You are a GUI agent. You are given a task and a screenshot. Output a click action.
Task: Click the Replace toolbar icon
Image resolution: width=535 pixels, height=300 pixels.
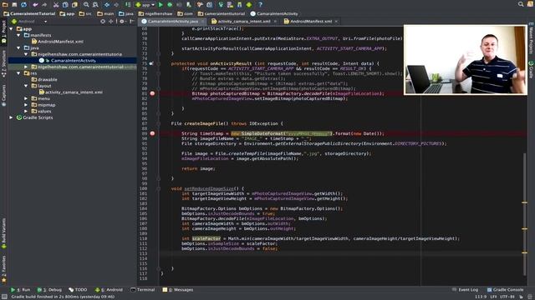[95, 5]
